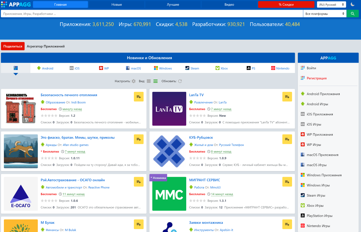Switch to the green list view icon

click(x=156, y=81)
